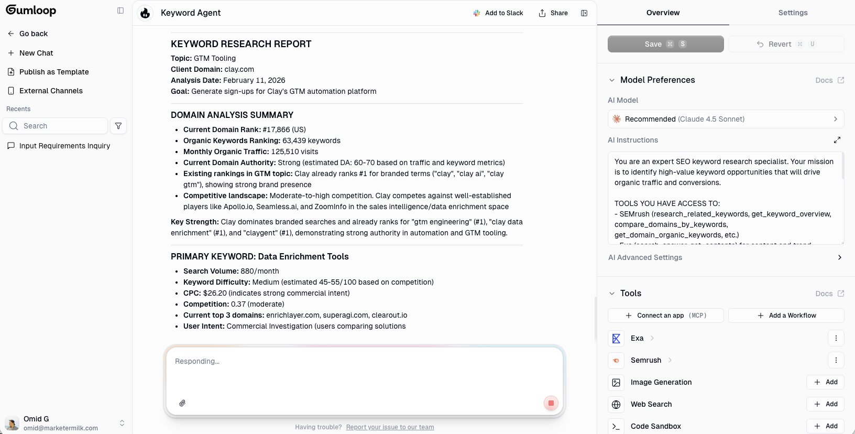Click the chat area scrollbar
Screen dimensions: 855x434
pos(595,319)
